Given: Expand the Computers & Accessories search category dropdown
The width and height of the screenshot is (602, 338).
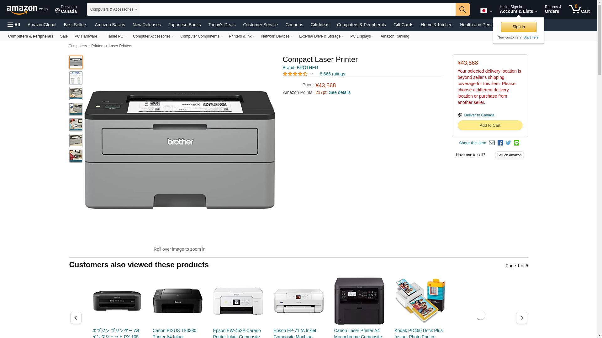Looking at the screenshot, I should point(114,9).
